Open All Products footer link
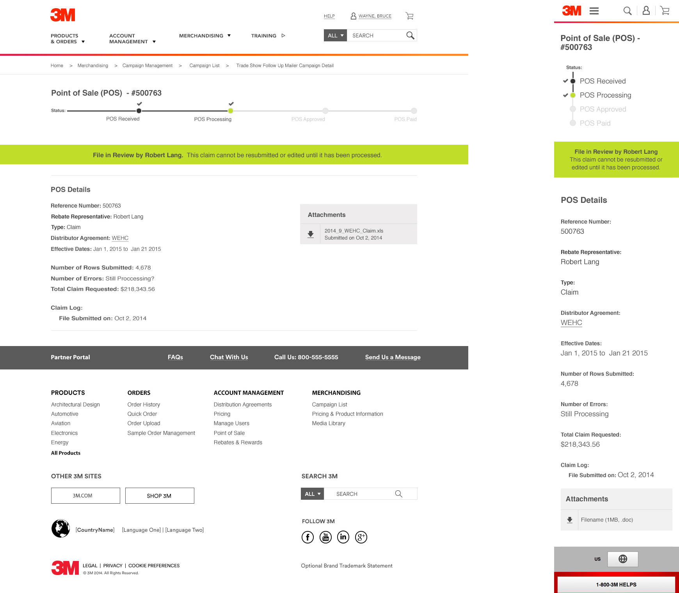The height and width of the screenshot is (593, 679). click(x=66, y=453)
